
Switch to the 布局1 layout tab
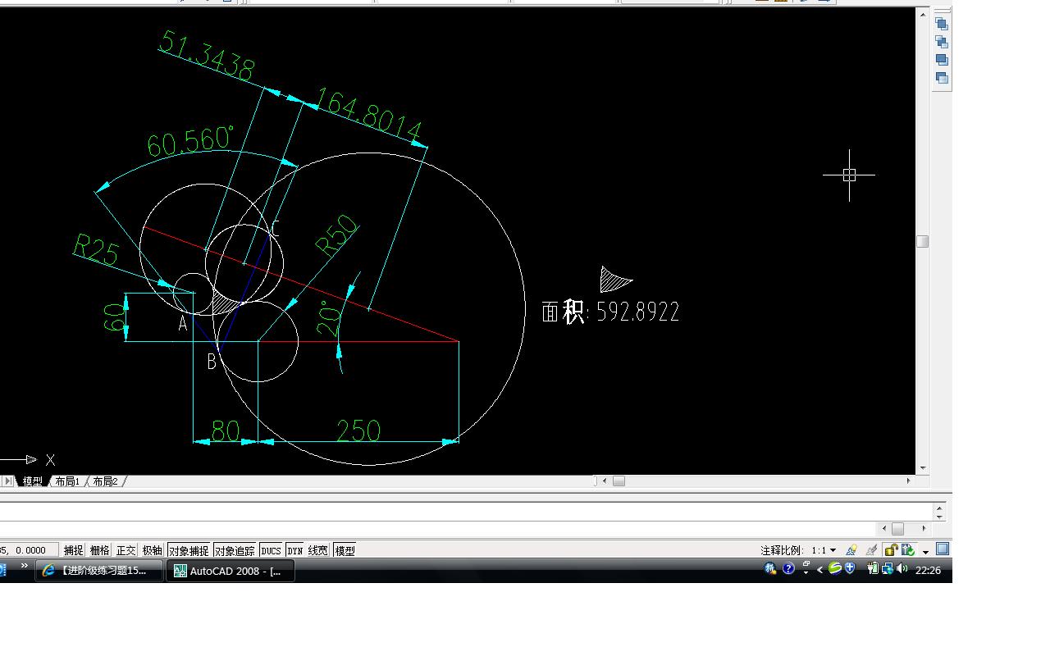[67, 481]
